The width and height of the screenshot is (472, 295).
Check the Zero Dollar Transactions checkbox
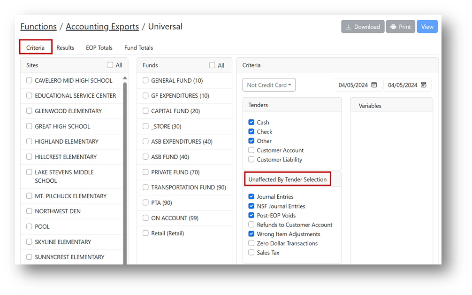coord(251,243)
